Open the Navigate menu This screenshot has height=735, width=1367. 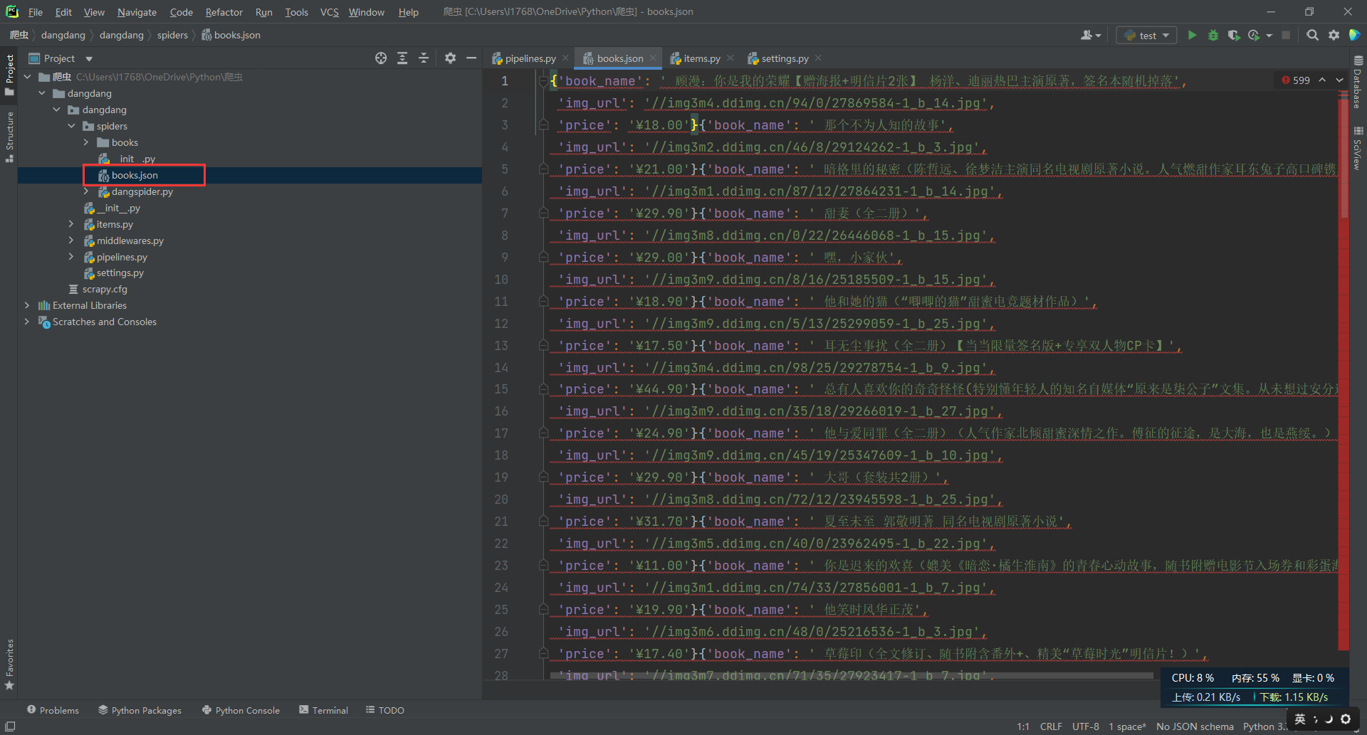137,12
